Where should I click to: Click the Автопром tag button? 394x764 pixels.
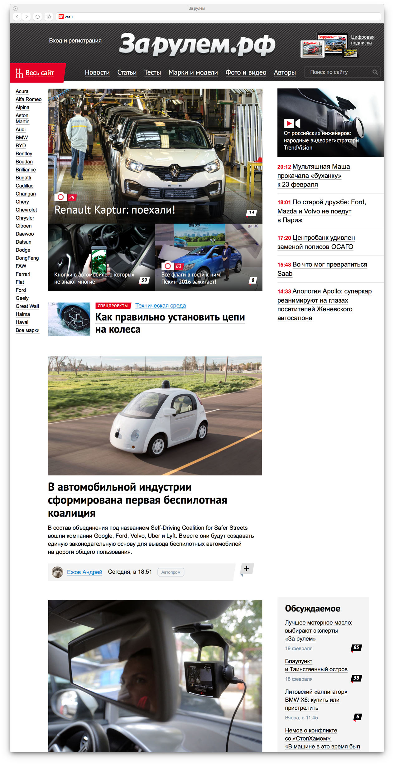[x=171, y=572]
